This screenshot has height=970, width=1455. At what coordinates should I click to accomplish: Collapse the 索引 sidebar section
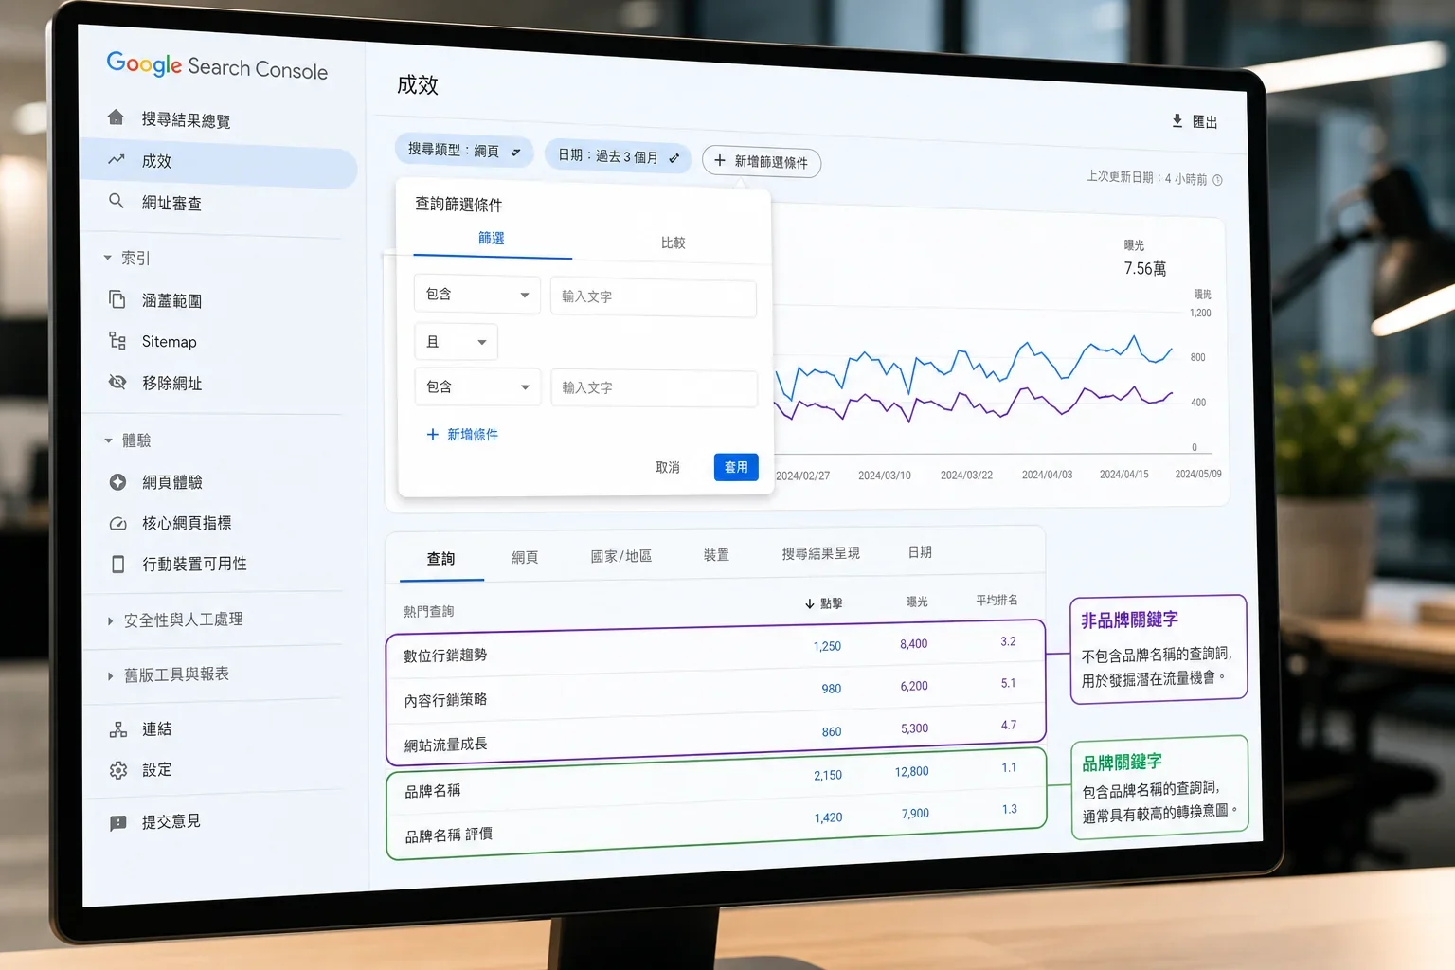(108, 258)
